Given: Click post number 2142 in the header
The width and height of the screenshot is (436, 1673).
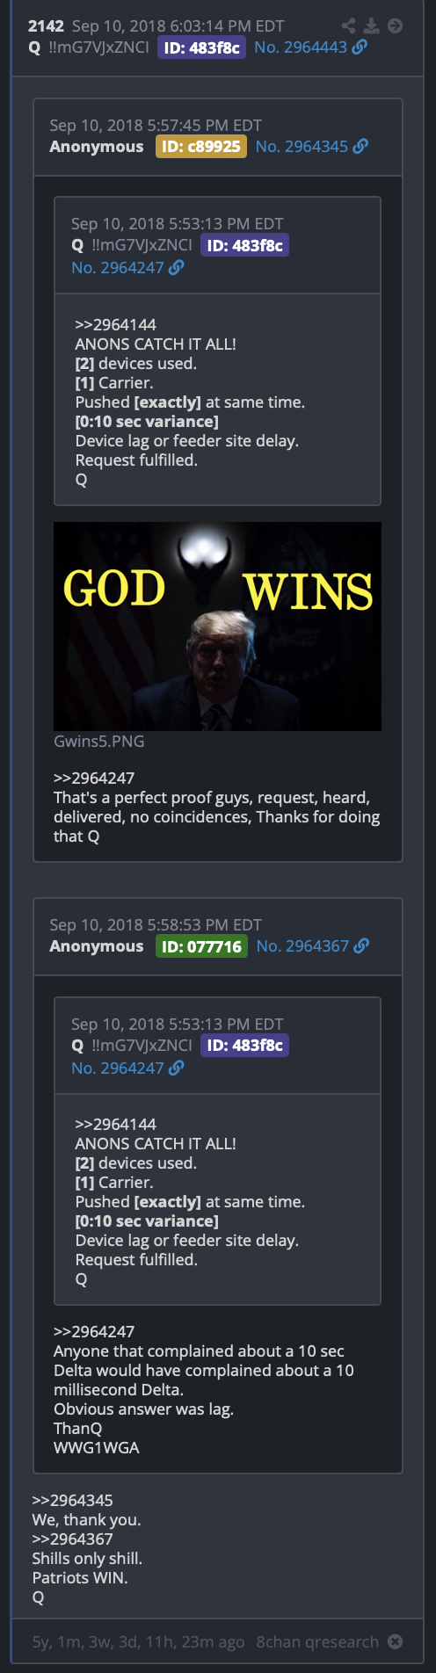Looking at the screenshot, I should pos(46,25).
